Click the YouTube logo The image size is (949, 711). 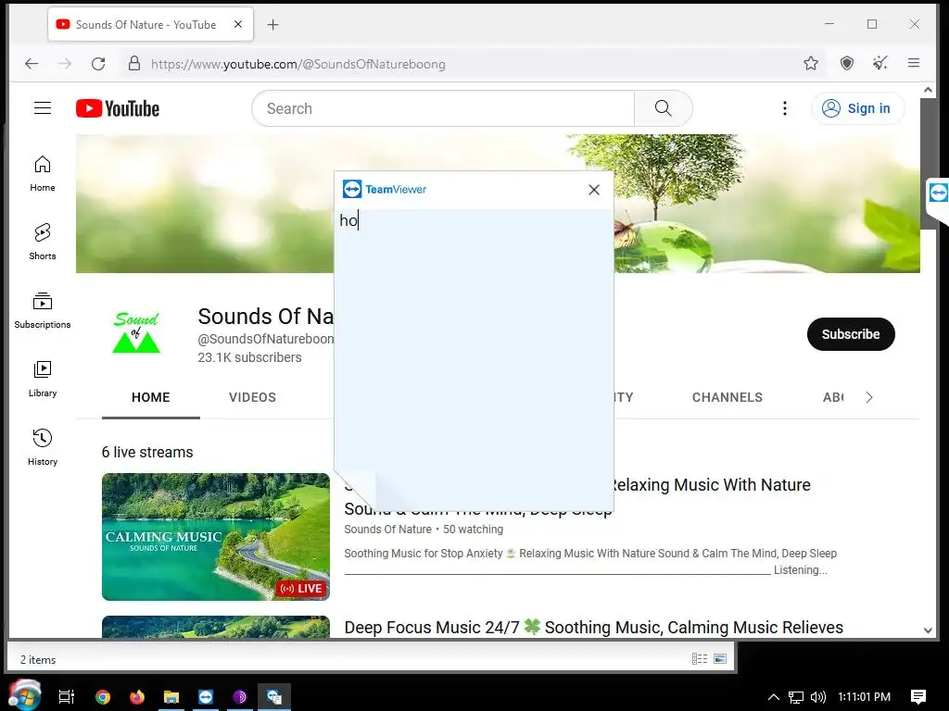(118, 108)
